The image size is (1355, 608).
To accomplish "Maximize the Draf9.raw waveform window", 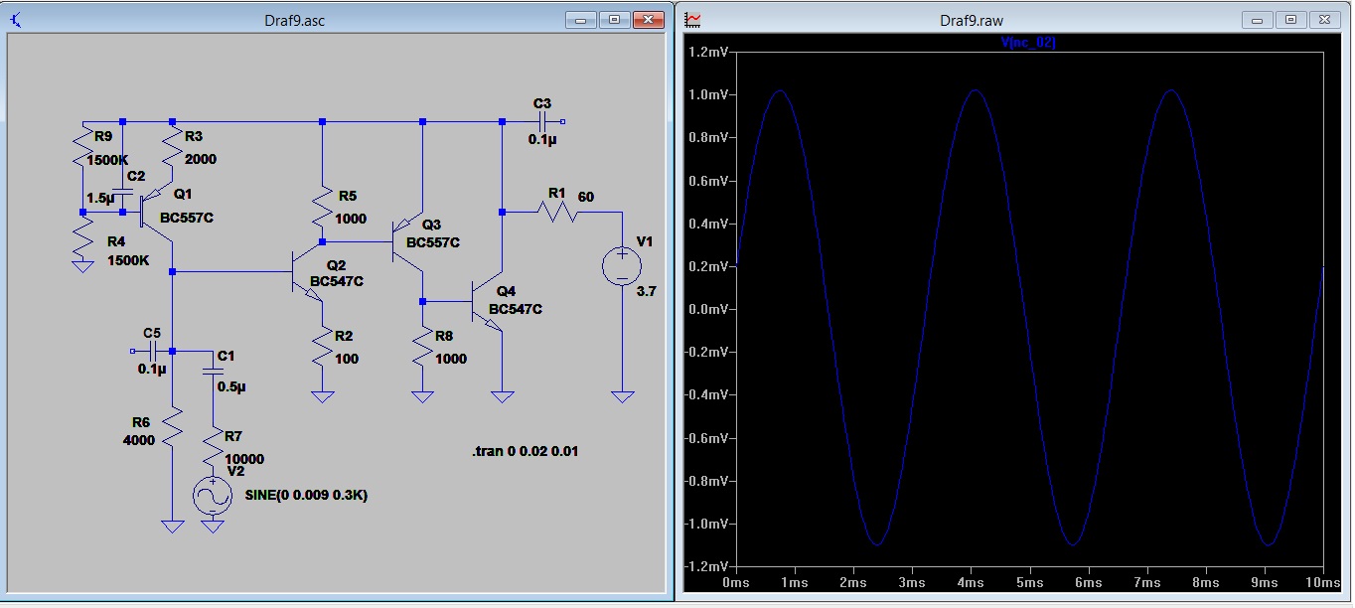I will click(x=1290, y=20).
